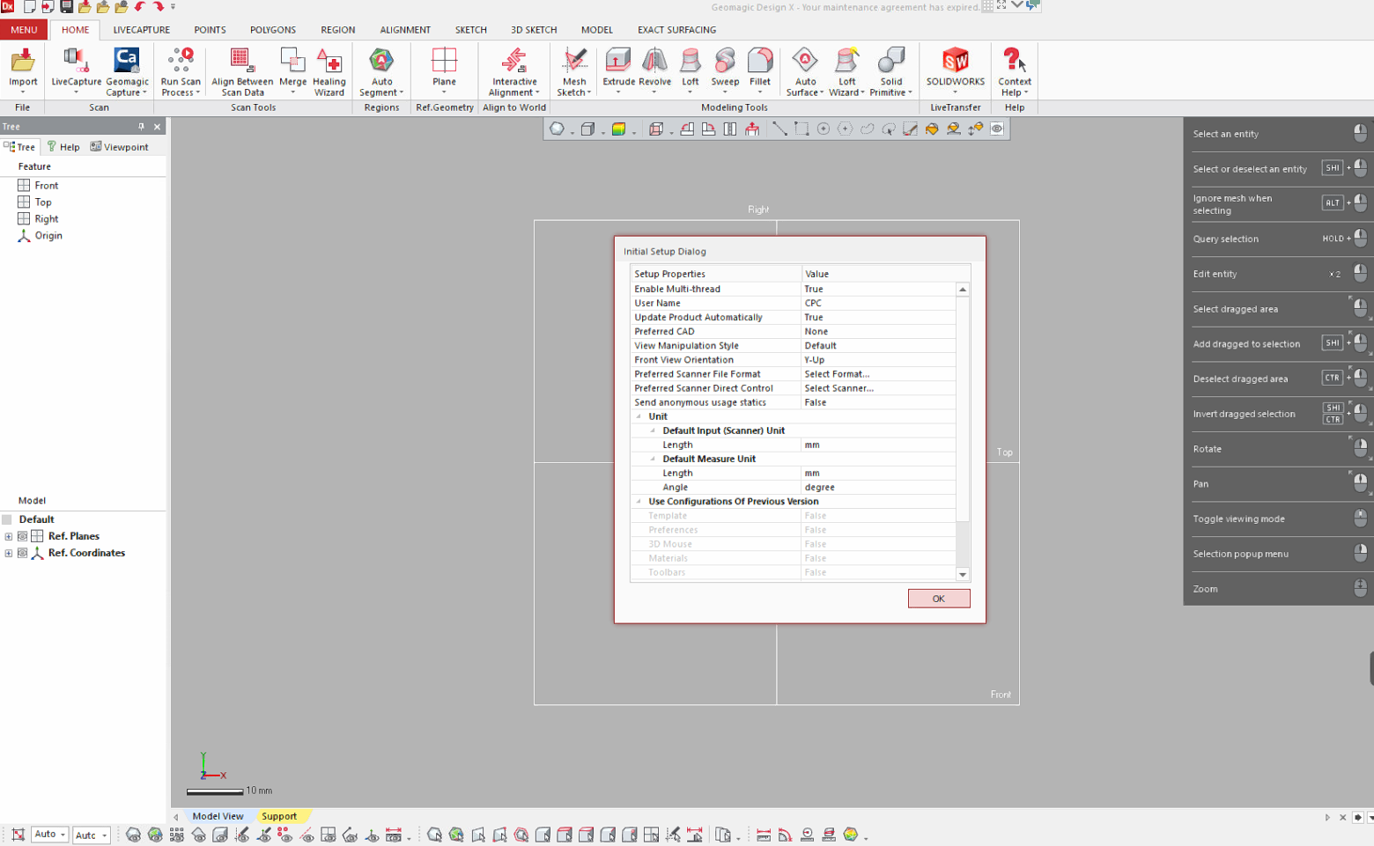Switch to the ALIGNMENT ribbon tab
The width and height of the screenshot is (1374, 846).
[x=405, y=30]
